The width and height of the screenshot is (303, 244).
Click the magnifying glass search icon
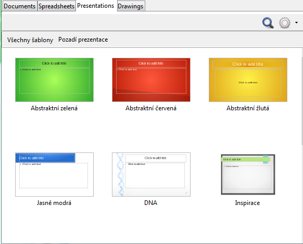click(268, 23)
